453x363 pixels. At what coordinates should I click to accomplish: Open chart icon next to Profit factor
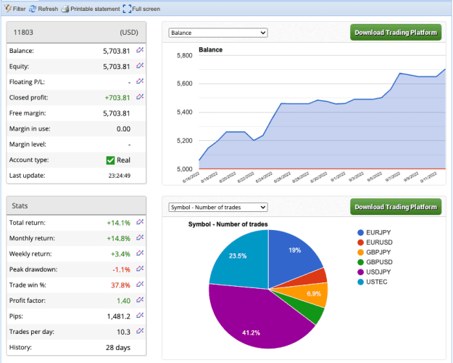tap(140, 300)
